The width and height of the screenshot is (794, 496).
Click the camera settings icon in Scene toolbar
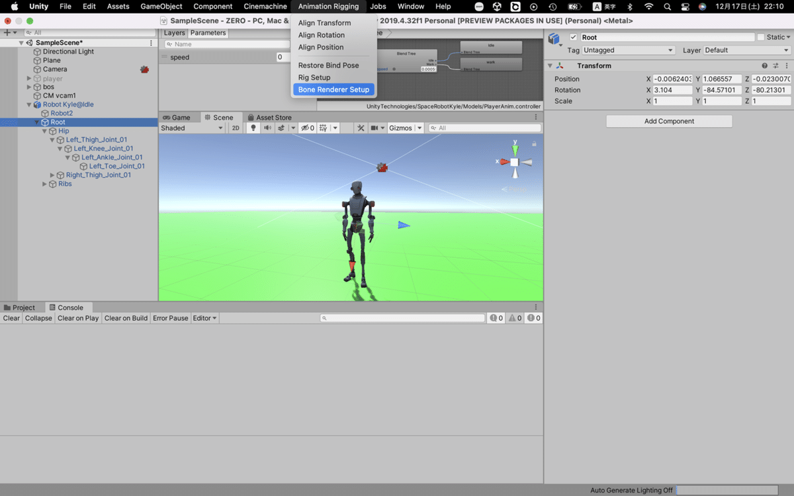[x=375, y=128]
